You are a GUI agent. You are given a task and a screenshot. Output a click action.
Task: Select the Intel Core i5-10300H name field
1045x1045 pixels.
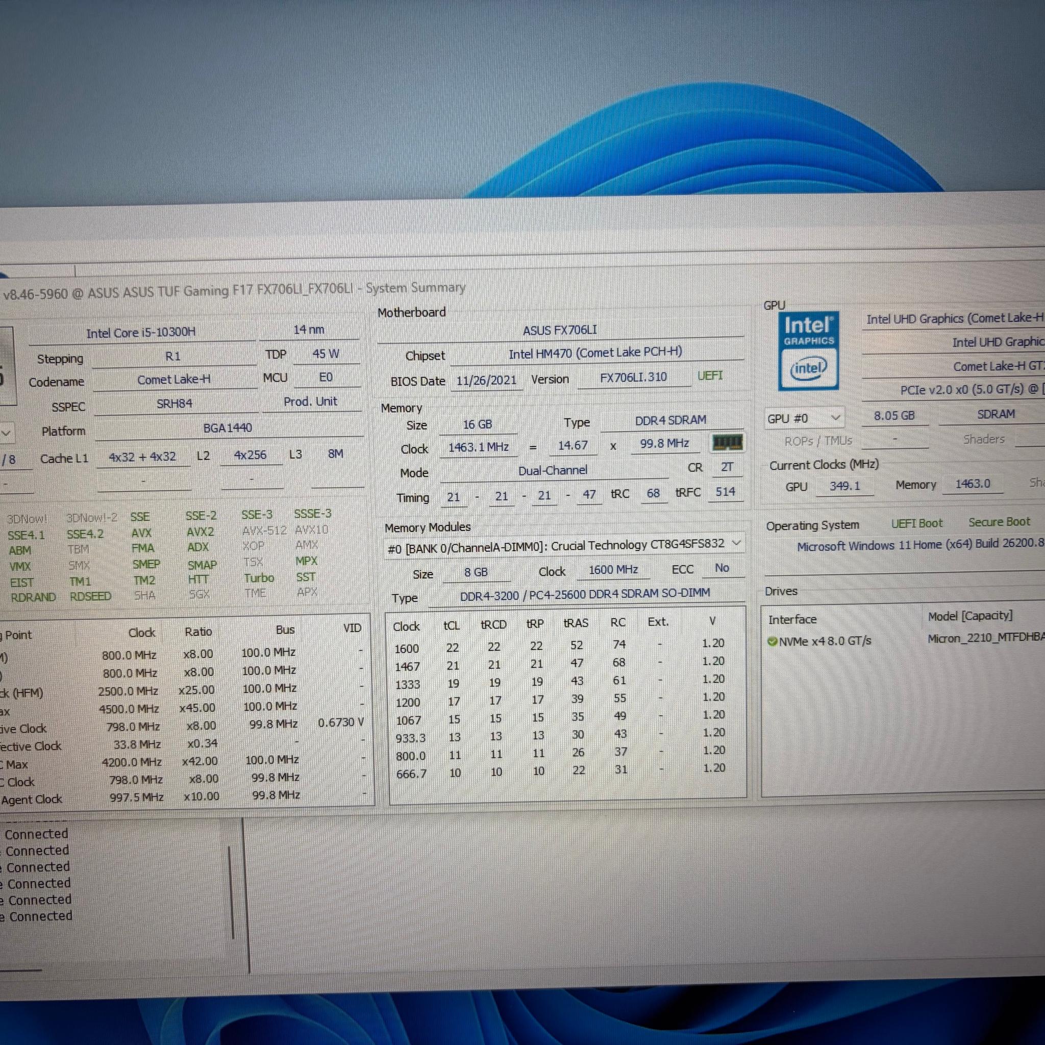tap(141, 332)
